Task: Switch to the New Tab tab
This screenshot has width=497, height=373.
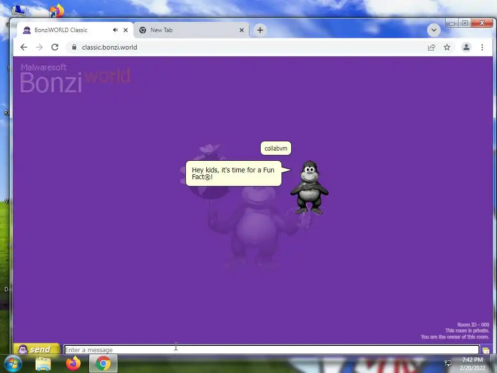Action: [x=191, y=30]
